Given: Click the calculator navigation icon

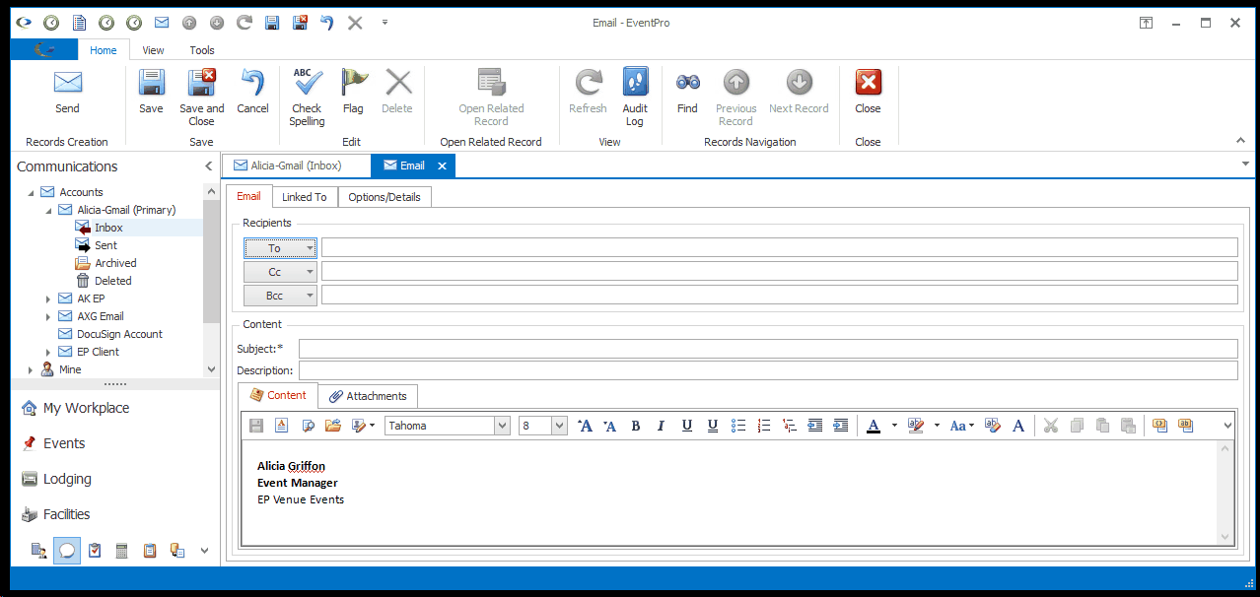Looking at the screenshot, I should point(122,551).
